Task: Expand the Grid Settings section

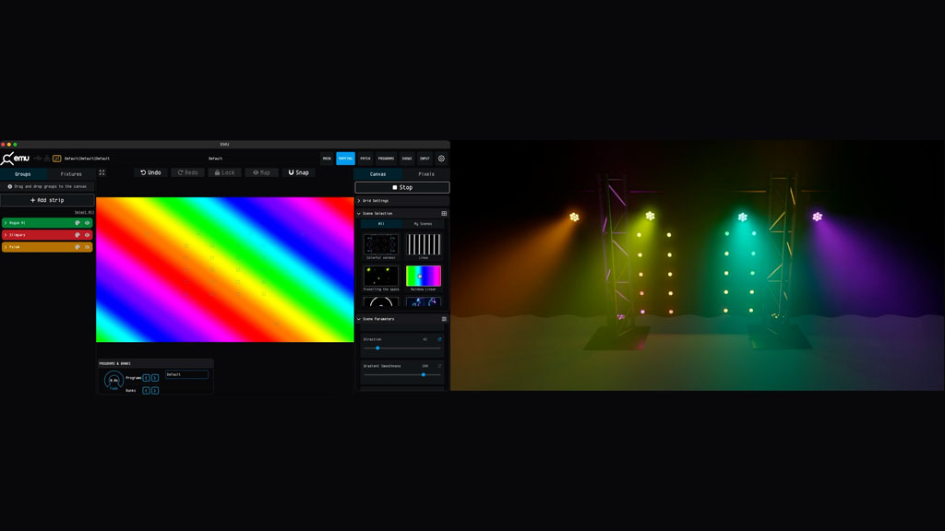Action: tap(359, 200)
